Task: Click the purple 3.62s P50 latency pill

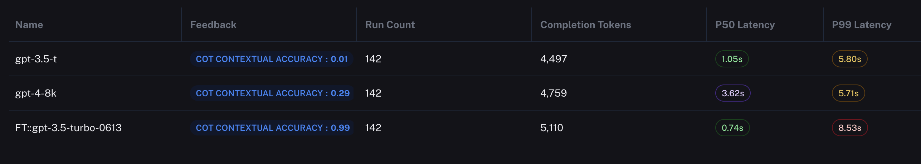Action: coord(733,93)
